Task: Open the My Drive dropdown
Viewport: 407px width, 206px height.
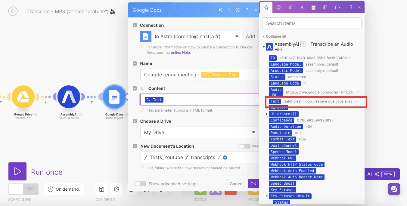Action: [200, 132]
